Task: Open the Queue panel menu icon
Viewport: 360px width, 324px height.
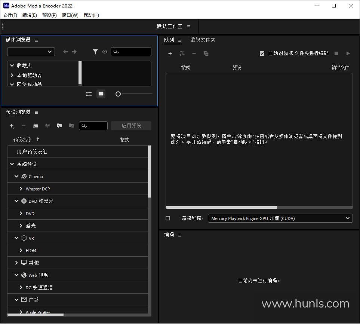Action: (x=180, y=40)
